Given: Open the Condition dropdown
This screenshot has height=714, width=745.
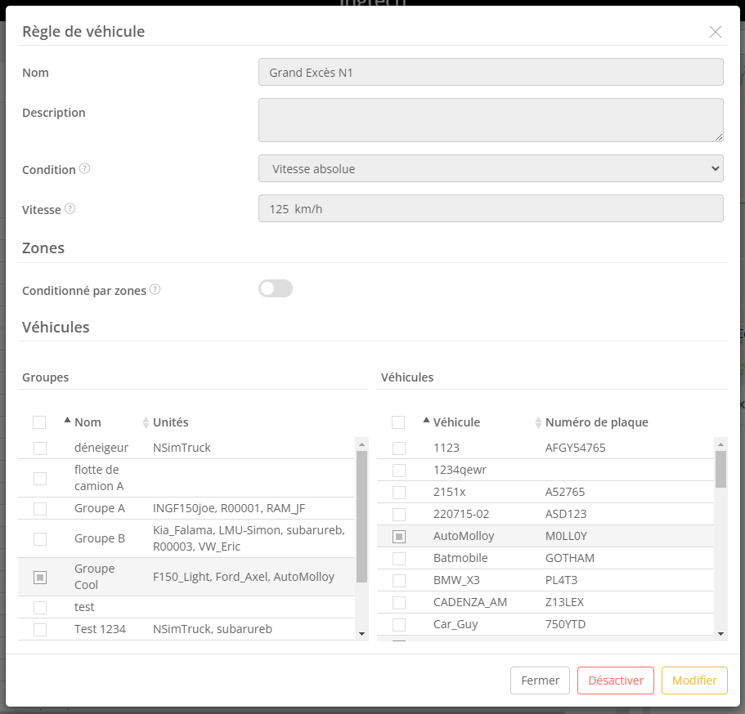Looking at the screenshot, I should [x=491, y=169].
